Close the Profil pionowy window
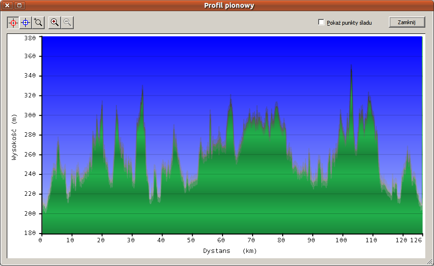The width and height of the screenshot is (434, 266). click(7, 5)
